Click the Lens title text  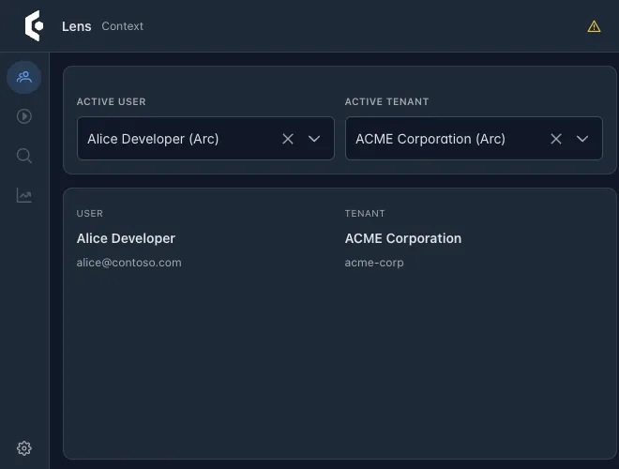pyautogui.click(x=77, y=26)
